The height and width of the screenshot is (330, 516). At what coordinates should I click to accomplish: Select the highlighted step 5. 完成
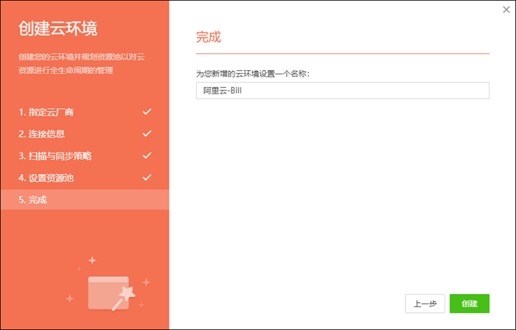(32, 200)
